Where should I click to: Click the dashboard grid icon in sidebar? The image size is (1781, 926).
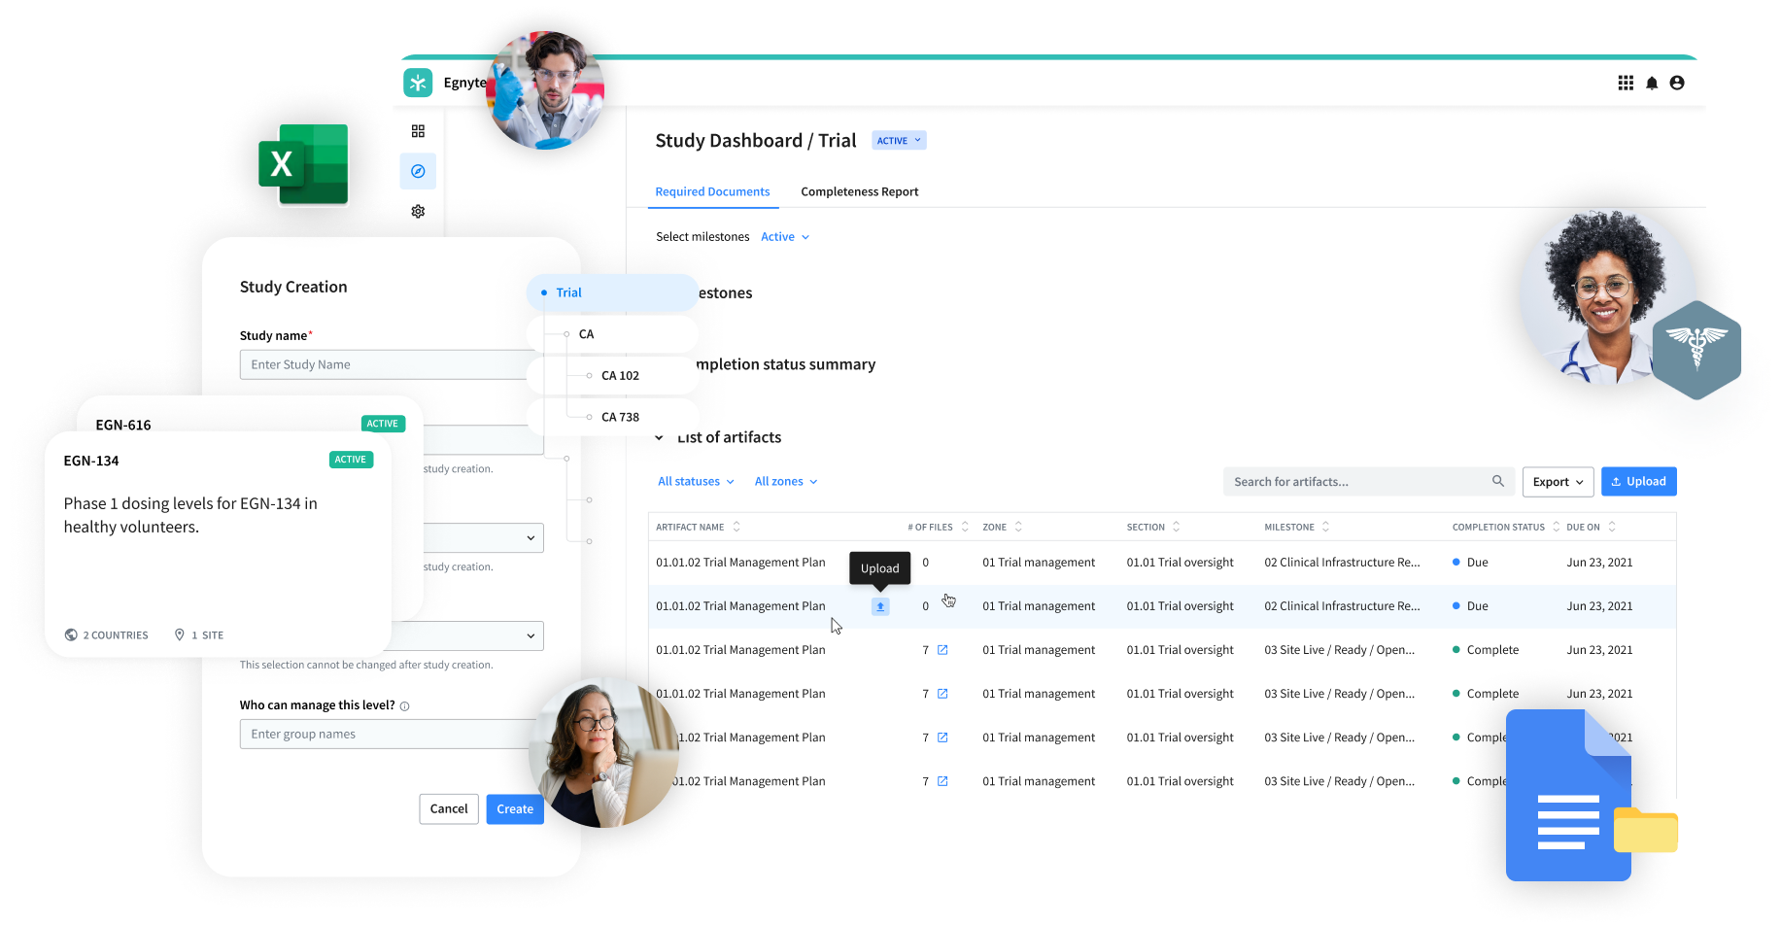[x=418, y=131]
